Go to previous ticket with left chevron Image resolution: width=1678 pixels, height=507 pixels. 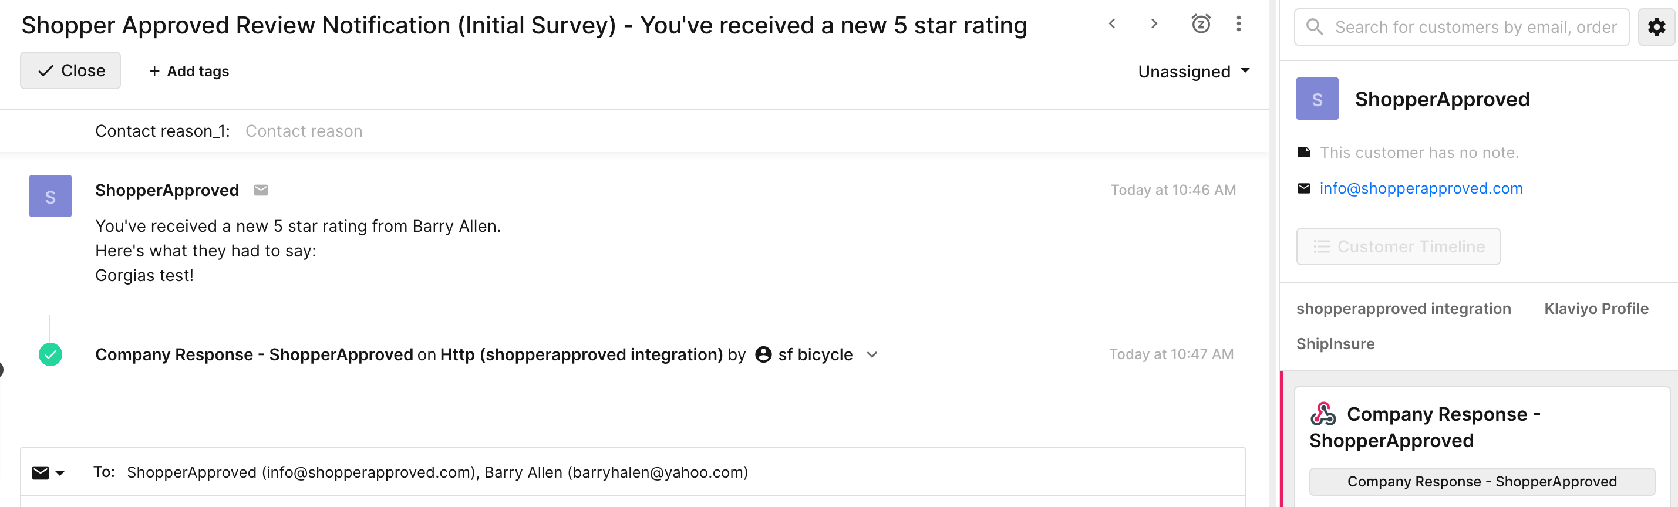point(1112,24)
